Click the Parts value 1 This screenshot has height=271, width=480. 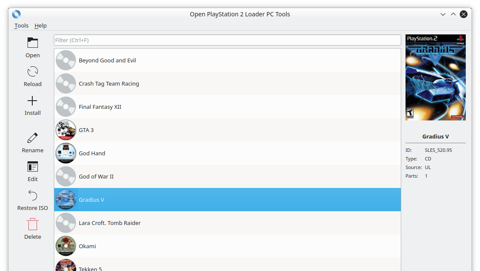[x=426, y=176]
